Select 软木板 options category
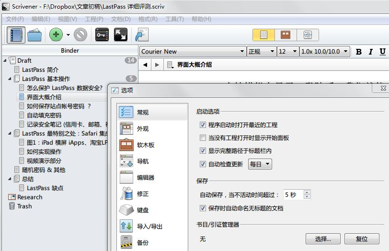 pos(152,145)
